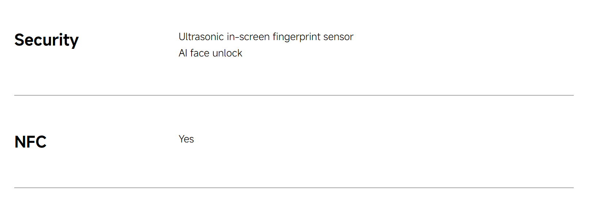Viewport: 600px width, 204px height.
Task: Click the Yes value for NFC
Action: click(x=186, y=139)
